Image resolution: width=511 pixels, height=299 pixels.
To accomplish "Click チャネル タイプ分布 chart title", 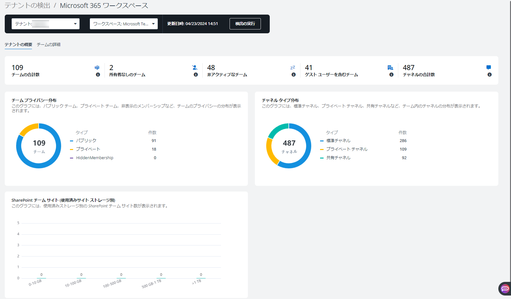I will pos(280,100).
